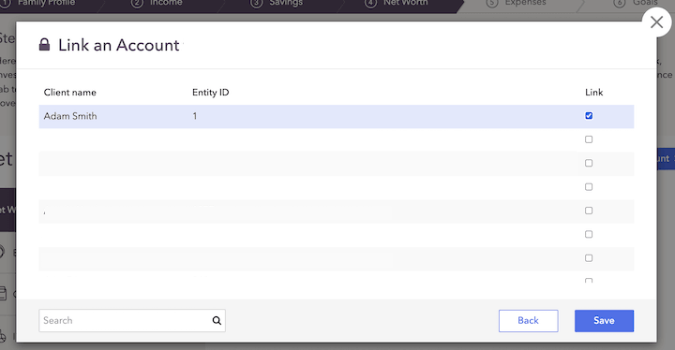
Task: Go Back from the link dialog
Action: point(528,321)
